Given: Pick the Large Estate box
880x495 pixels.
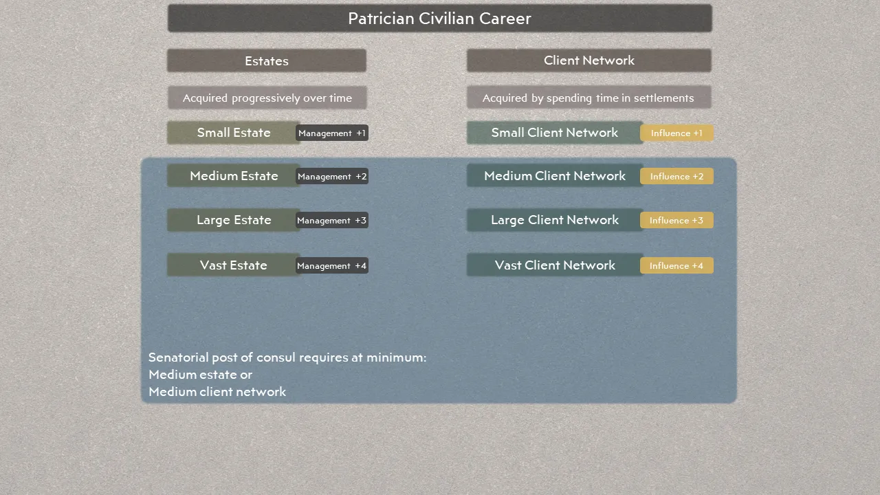Looking at the screenshot, I should point(234,220).
